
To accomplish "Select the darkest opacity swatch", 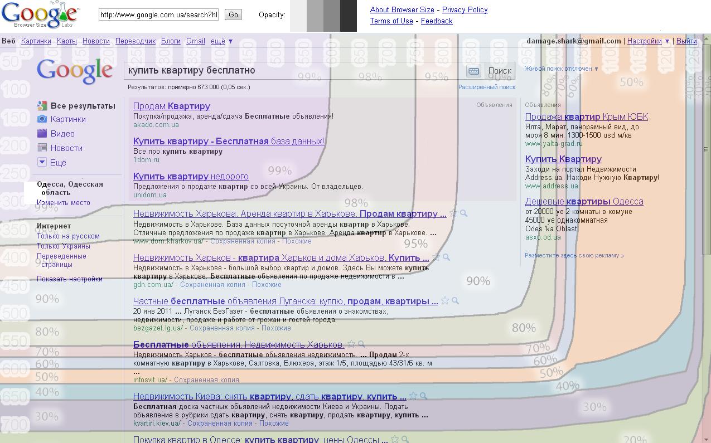I will point(349,16).
